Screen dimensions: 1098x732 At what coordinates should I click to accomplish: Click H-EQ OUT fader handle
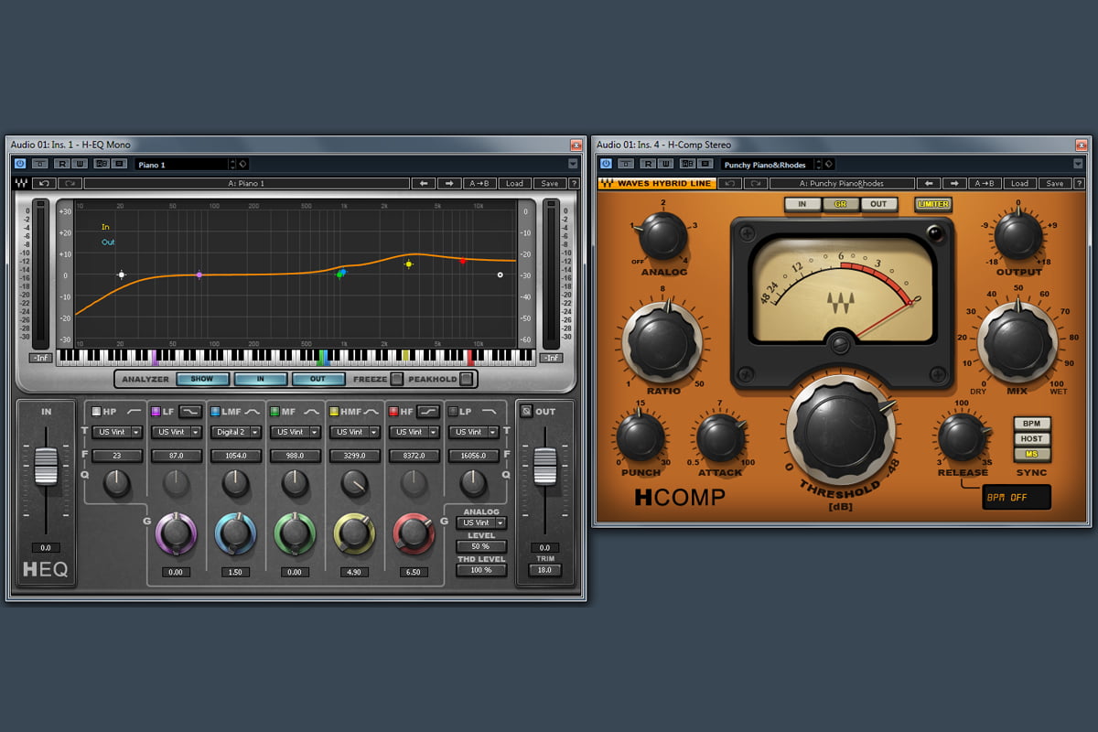[x=544, y=467]
